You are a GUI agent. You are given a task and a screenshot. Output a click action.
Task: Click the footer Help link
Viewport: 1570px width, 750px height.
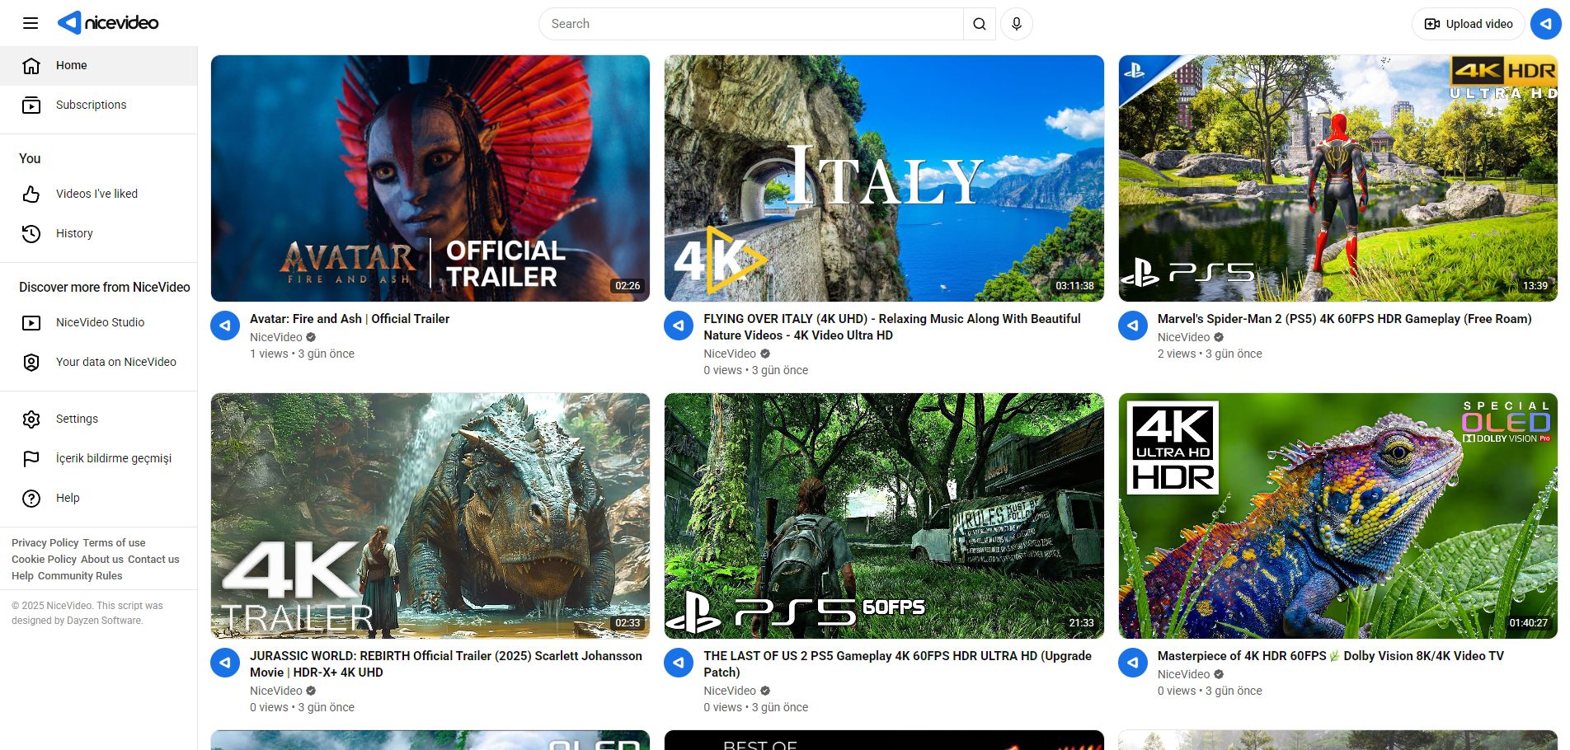[x=22, y=576]
